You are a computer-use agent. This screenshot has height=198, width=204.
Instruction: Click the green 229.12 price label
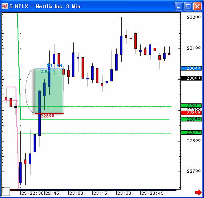click(191, 105)
